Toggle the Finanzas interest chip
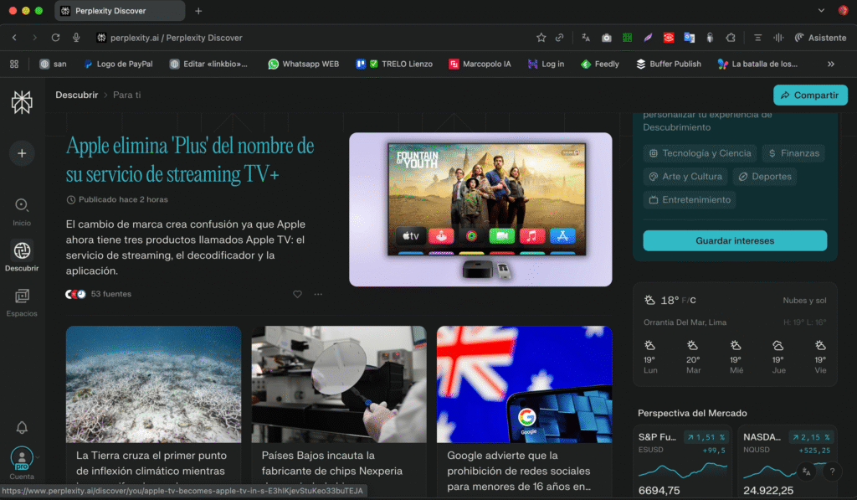Image resolution: width=857 pixels, height=500 pixels. (x=793, y=153)
